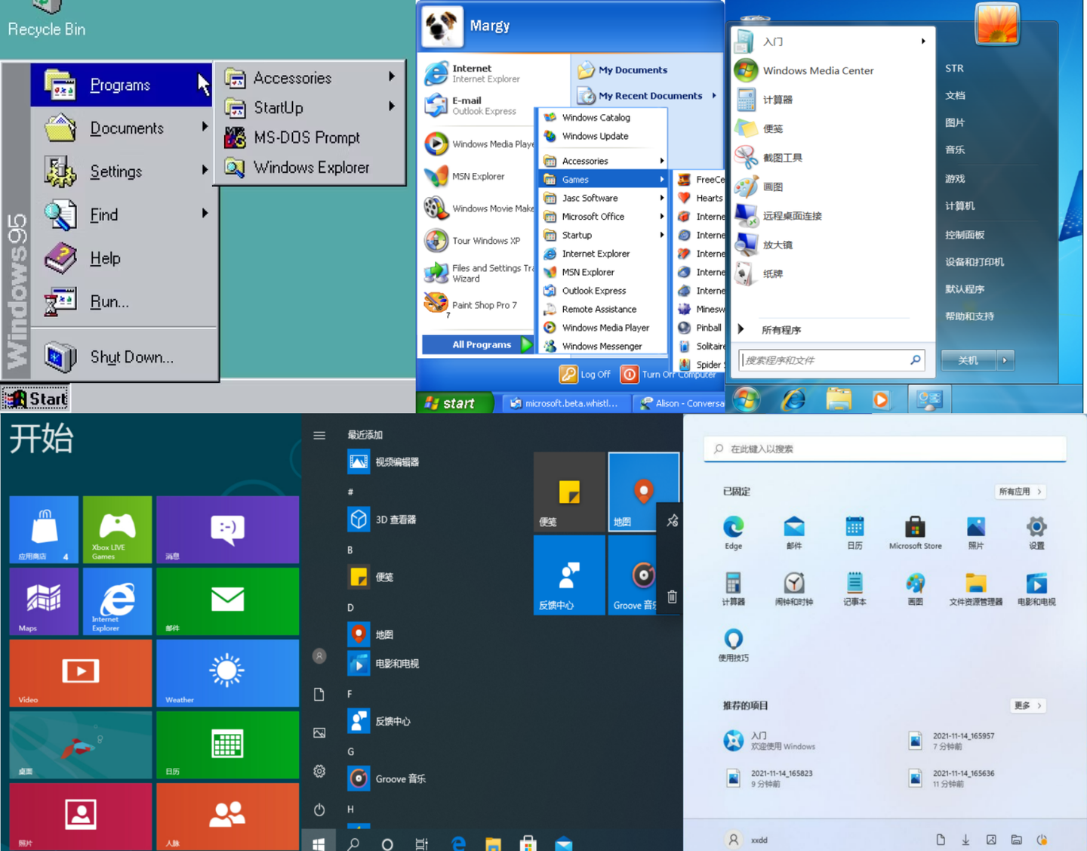
Task: Click the Log Off button
Action: pyautogui.click(x=585, y=374)
